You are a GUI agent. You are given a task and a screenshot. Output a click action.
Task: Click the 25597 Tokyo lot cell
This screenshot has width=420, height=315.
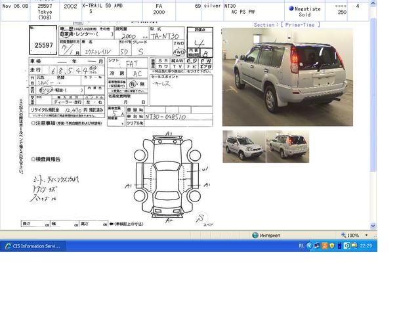point(45,11)
